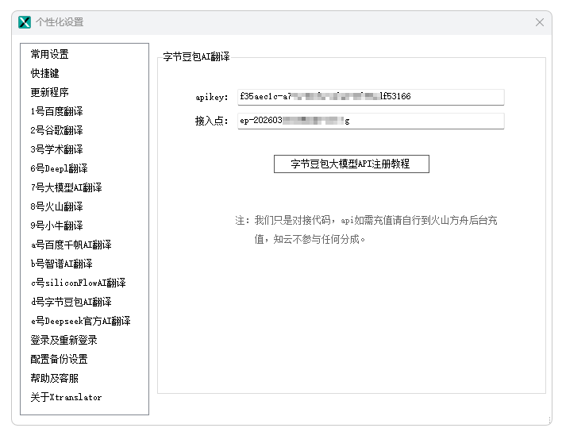Select 8号火山翻译 entry

(56, 206)
